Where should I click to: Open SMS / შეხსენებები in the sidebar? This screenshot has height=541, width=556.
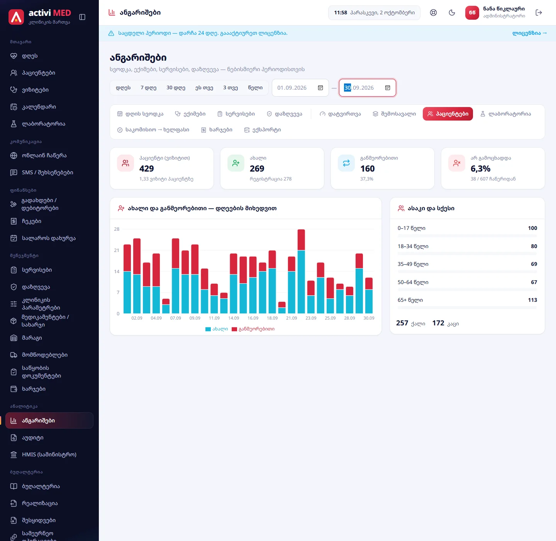(x=49, y=173)
